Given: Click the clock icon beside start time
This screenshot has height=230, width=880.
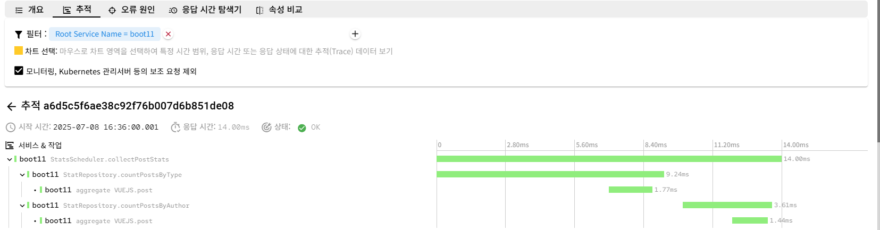Looking at the screenshot, I should point(11,127).
